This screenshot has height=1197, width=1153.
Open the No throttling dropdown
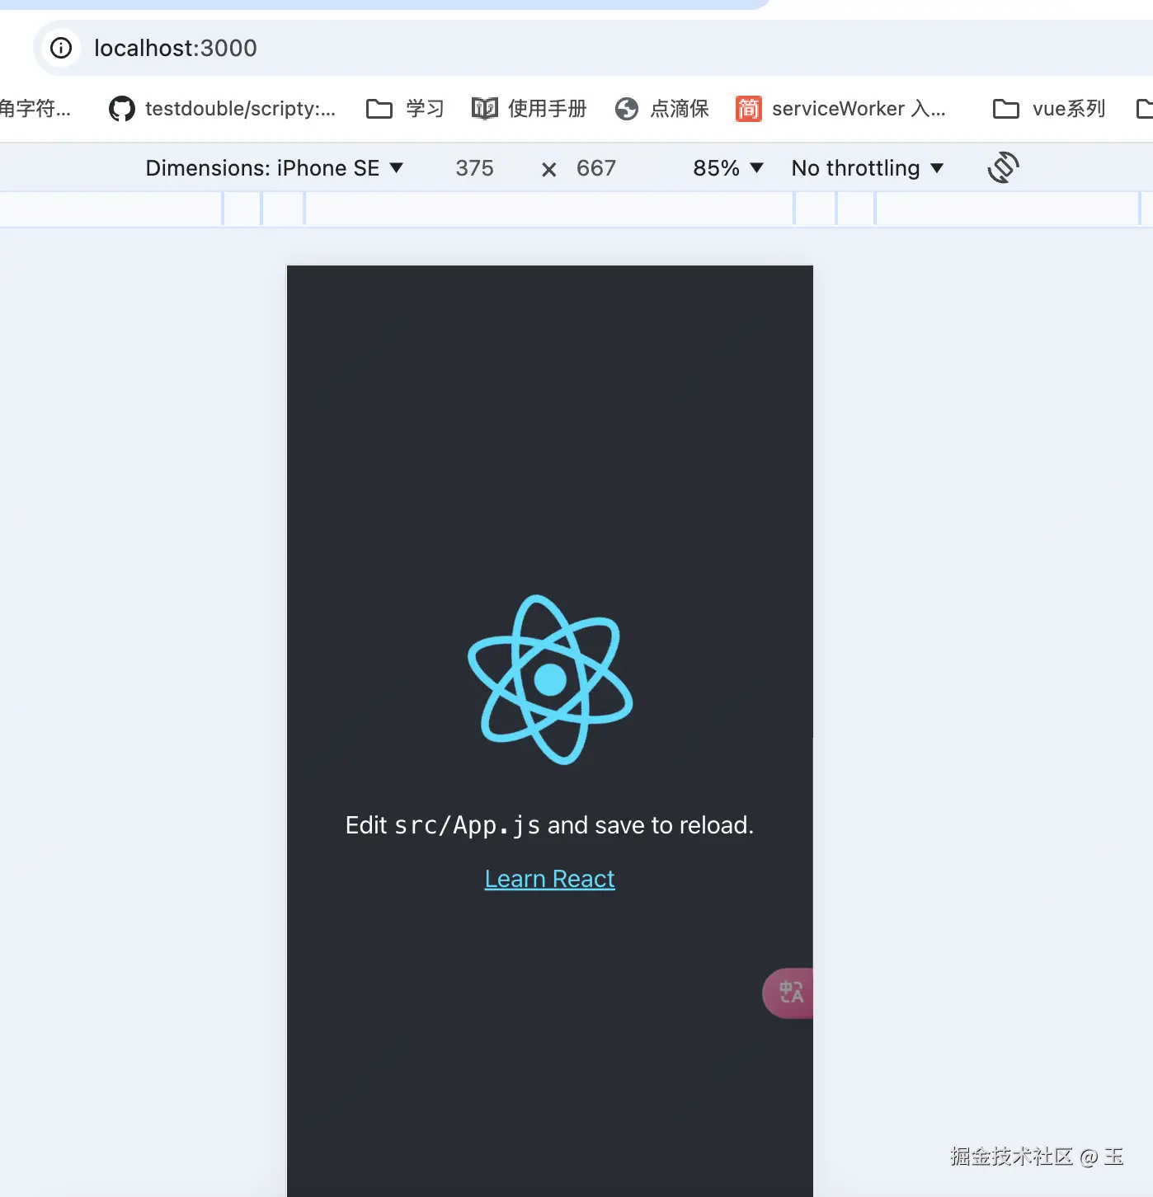coord(868,168)
